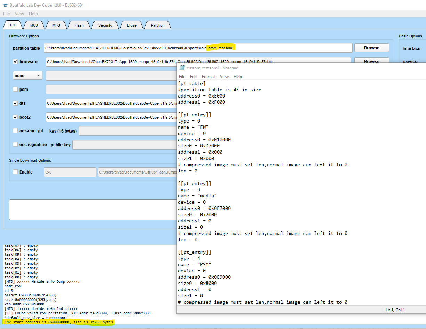Image resolution: width=426 pixels, height=329 pixels.
Task: Click 'address0 = 0x0E7000' line in Notepad
Action: coord(204,209)
